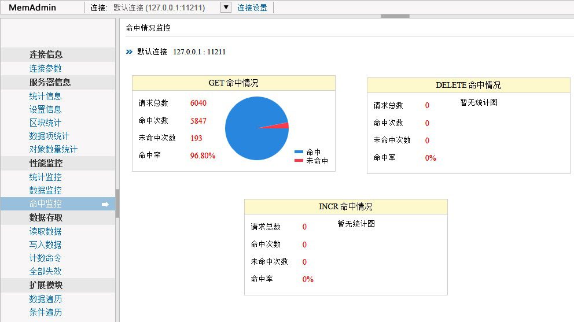Select 区块统计 in the sidebar
This screenshot has width=574, height=322.
pyautogui.click(x=45, y=123)
